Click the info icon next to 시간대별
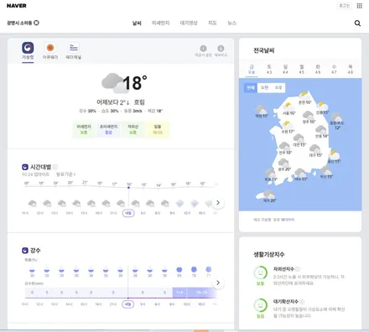This screenshot has width=369, height=332. (55, 167)
